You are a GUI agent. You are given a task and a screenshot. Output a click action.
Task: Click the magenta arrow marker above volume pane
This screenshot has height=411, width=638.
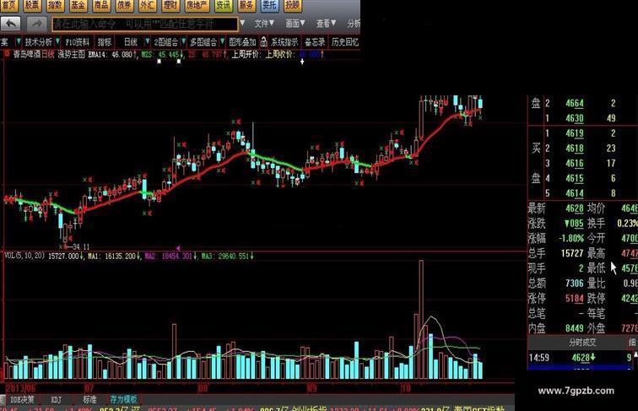pos(178,248)
